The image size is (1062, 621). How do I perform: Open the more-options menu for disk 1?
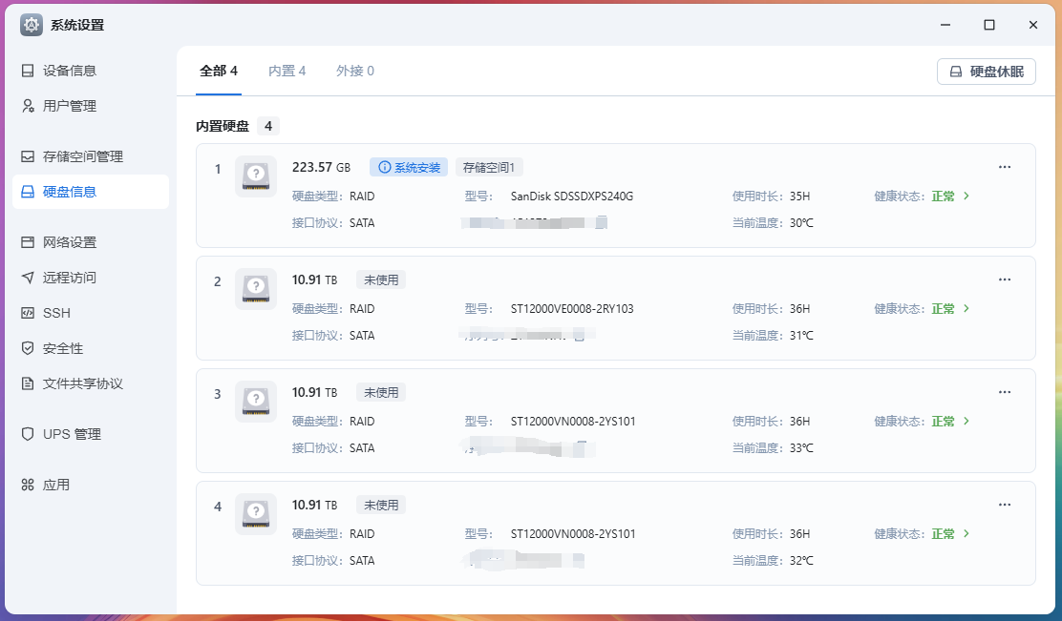pos(1004,167)
